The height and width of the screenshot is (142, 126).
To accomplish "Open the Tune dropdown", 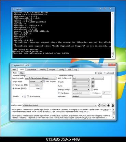I will (81, 86).
